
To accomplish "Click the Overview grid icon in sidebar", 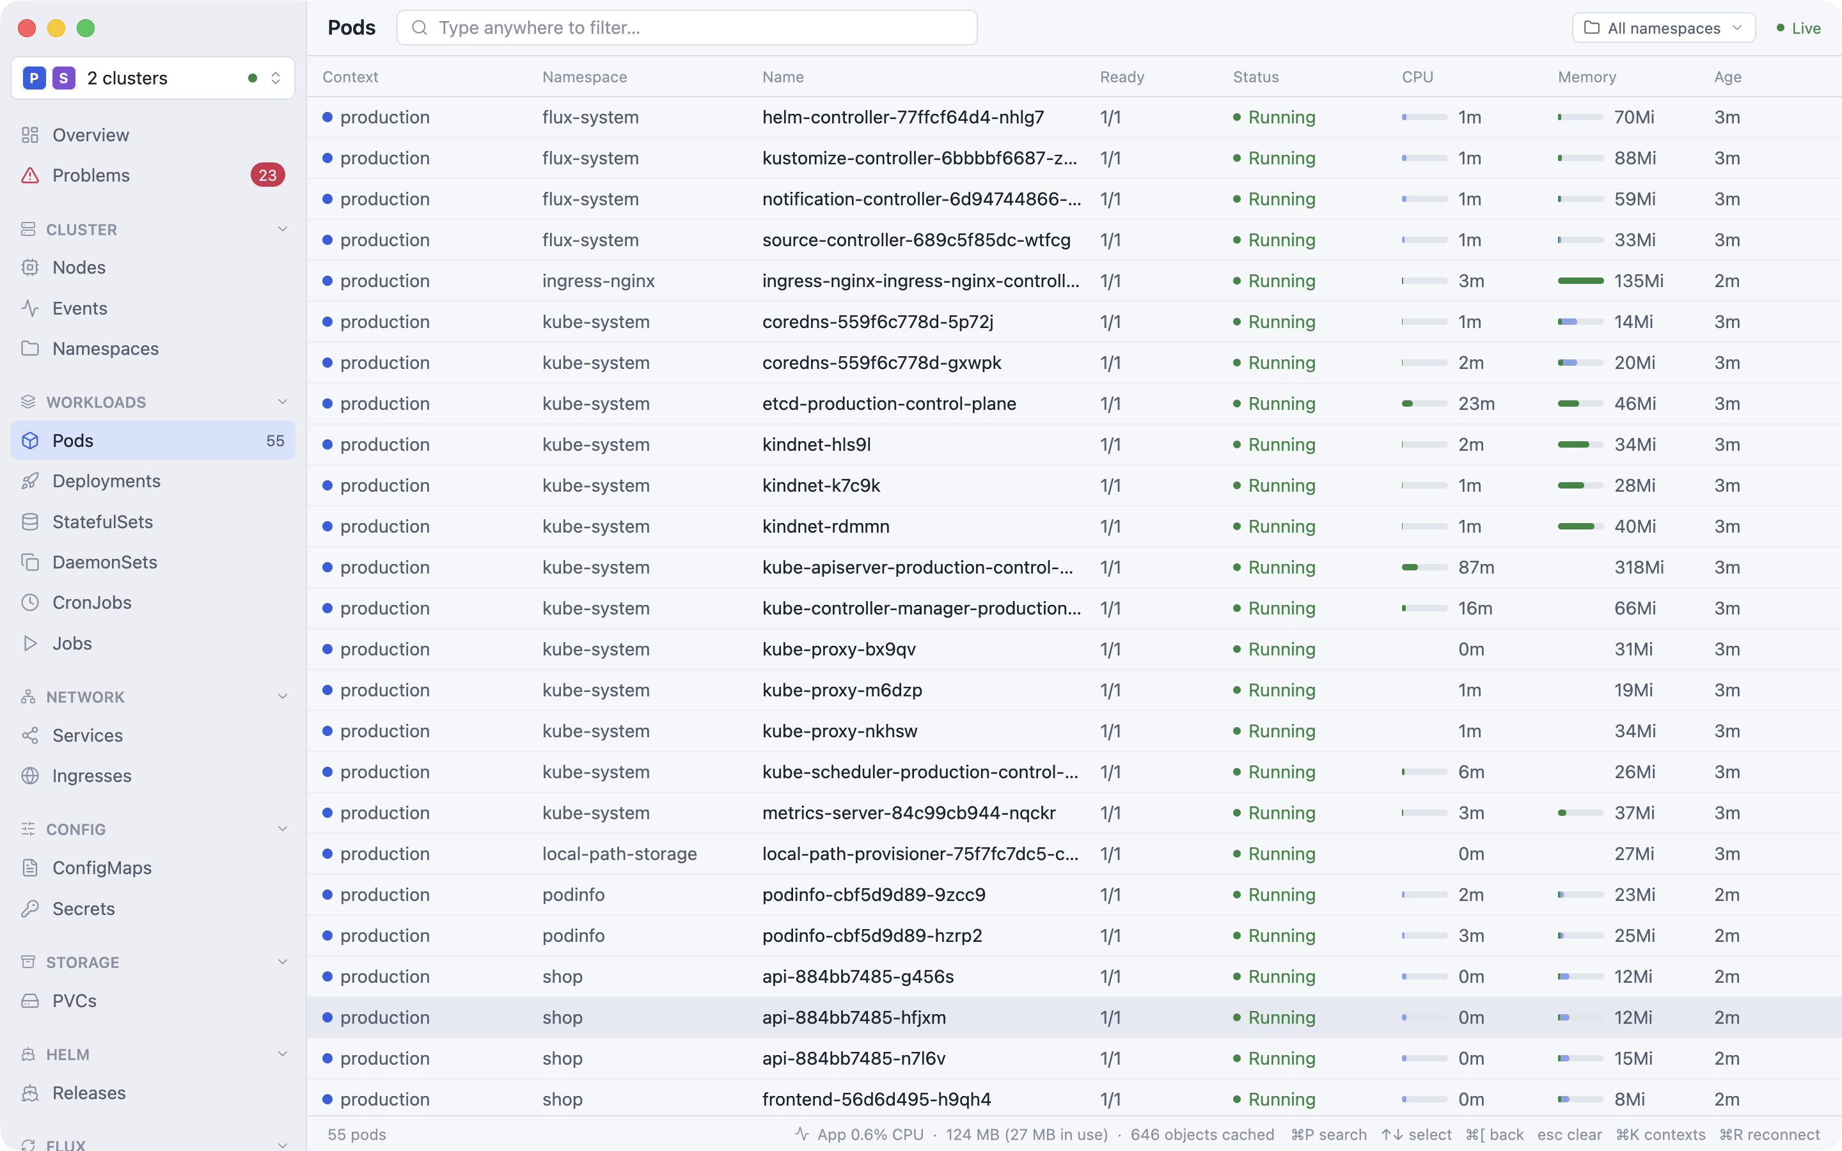I will (x=29, y=135).
